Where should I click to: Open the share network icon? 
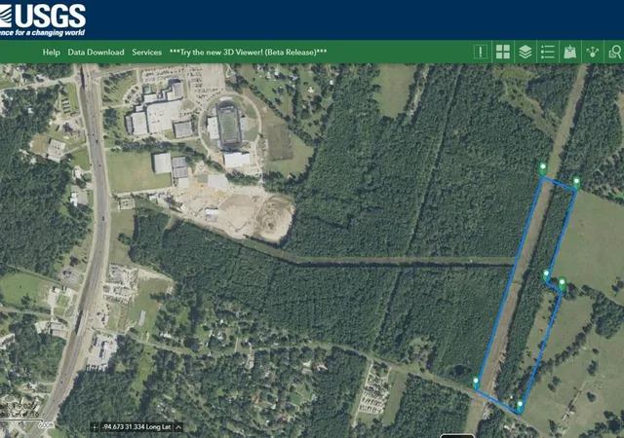pos(592,52)
